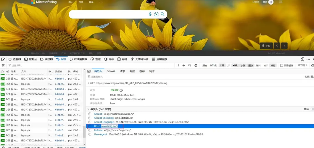
Task: Open network settings gear icon
Action: coord(312,66)
